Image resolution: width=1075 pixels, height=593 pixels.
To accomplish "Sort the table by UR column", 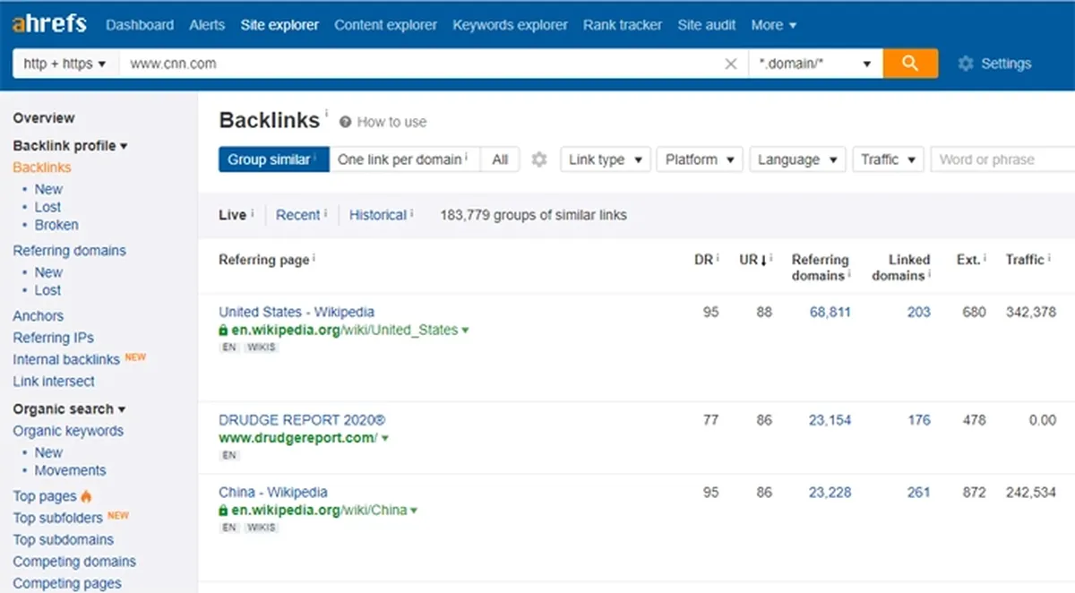I will coord(753,260).
